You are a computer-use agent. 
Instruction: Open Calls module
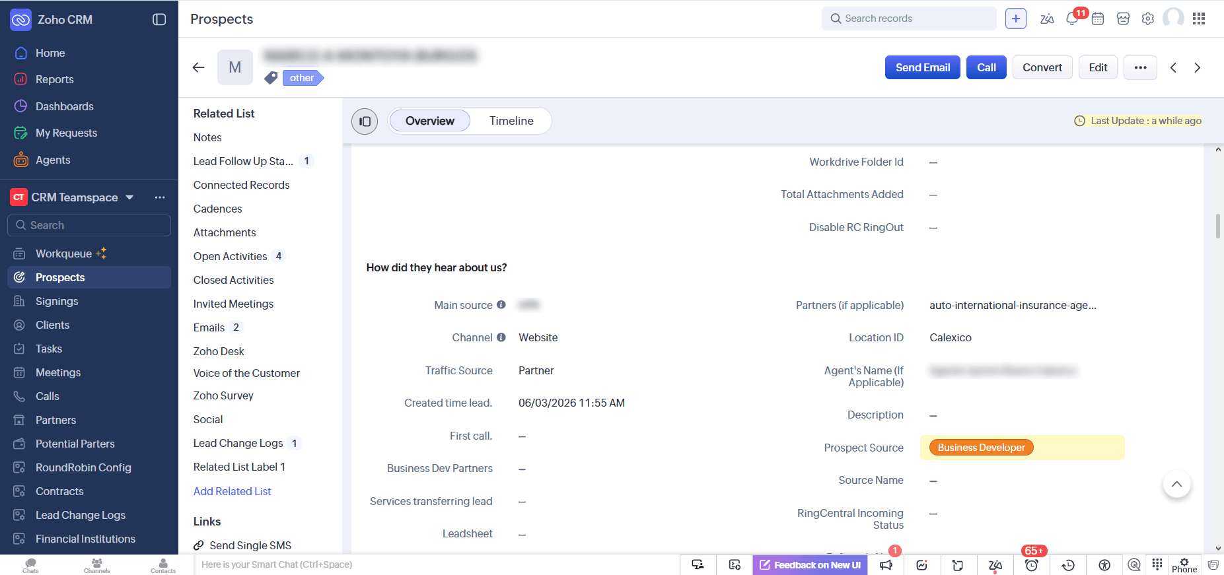tap(47, 396)
